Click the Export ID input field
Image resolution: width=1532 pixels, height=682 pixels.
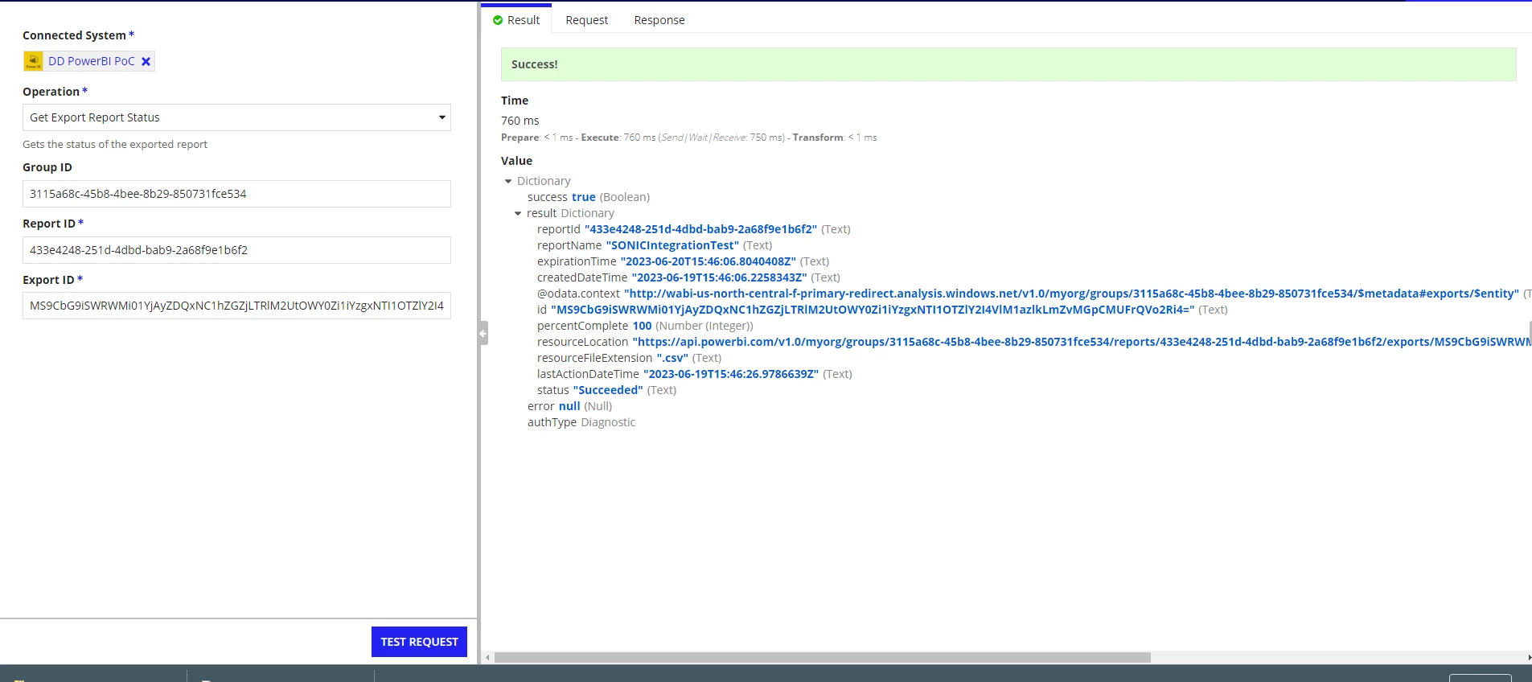236,306
